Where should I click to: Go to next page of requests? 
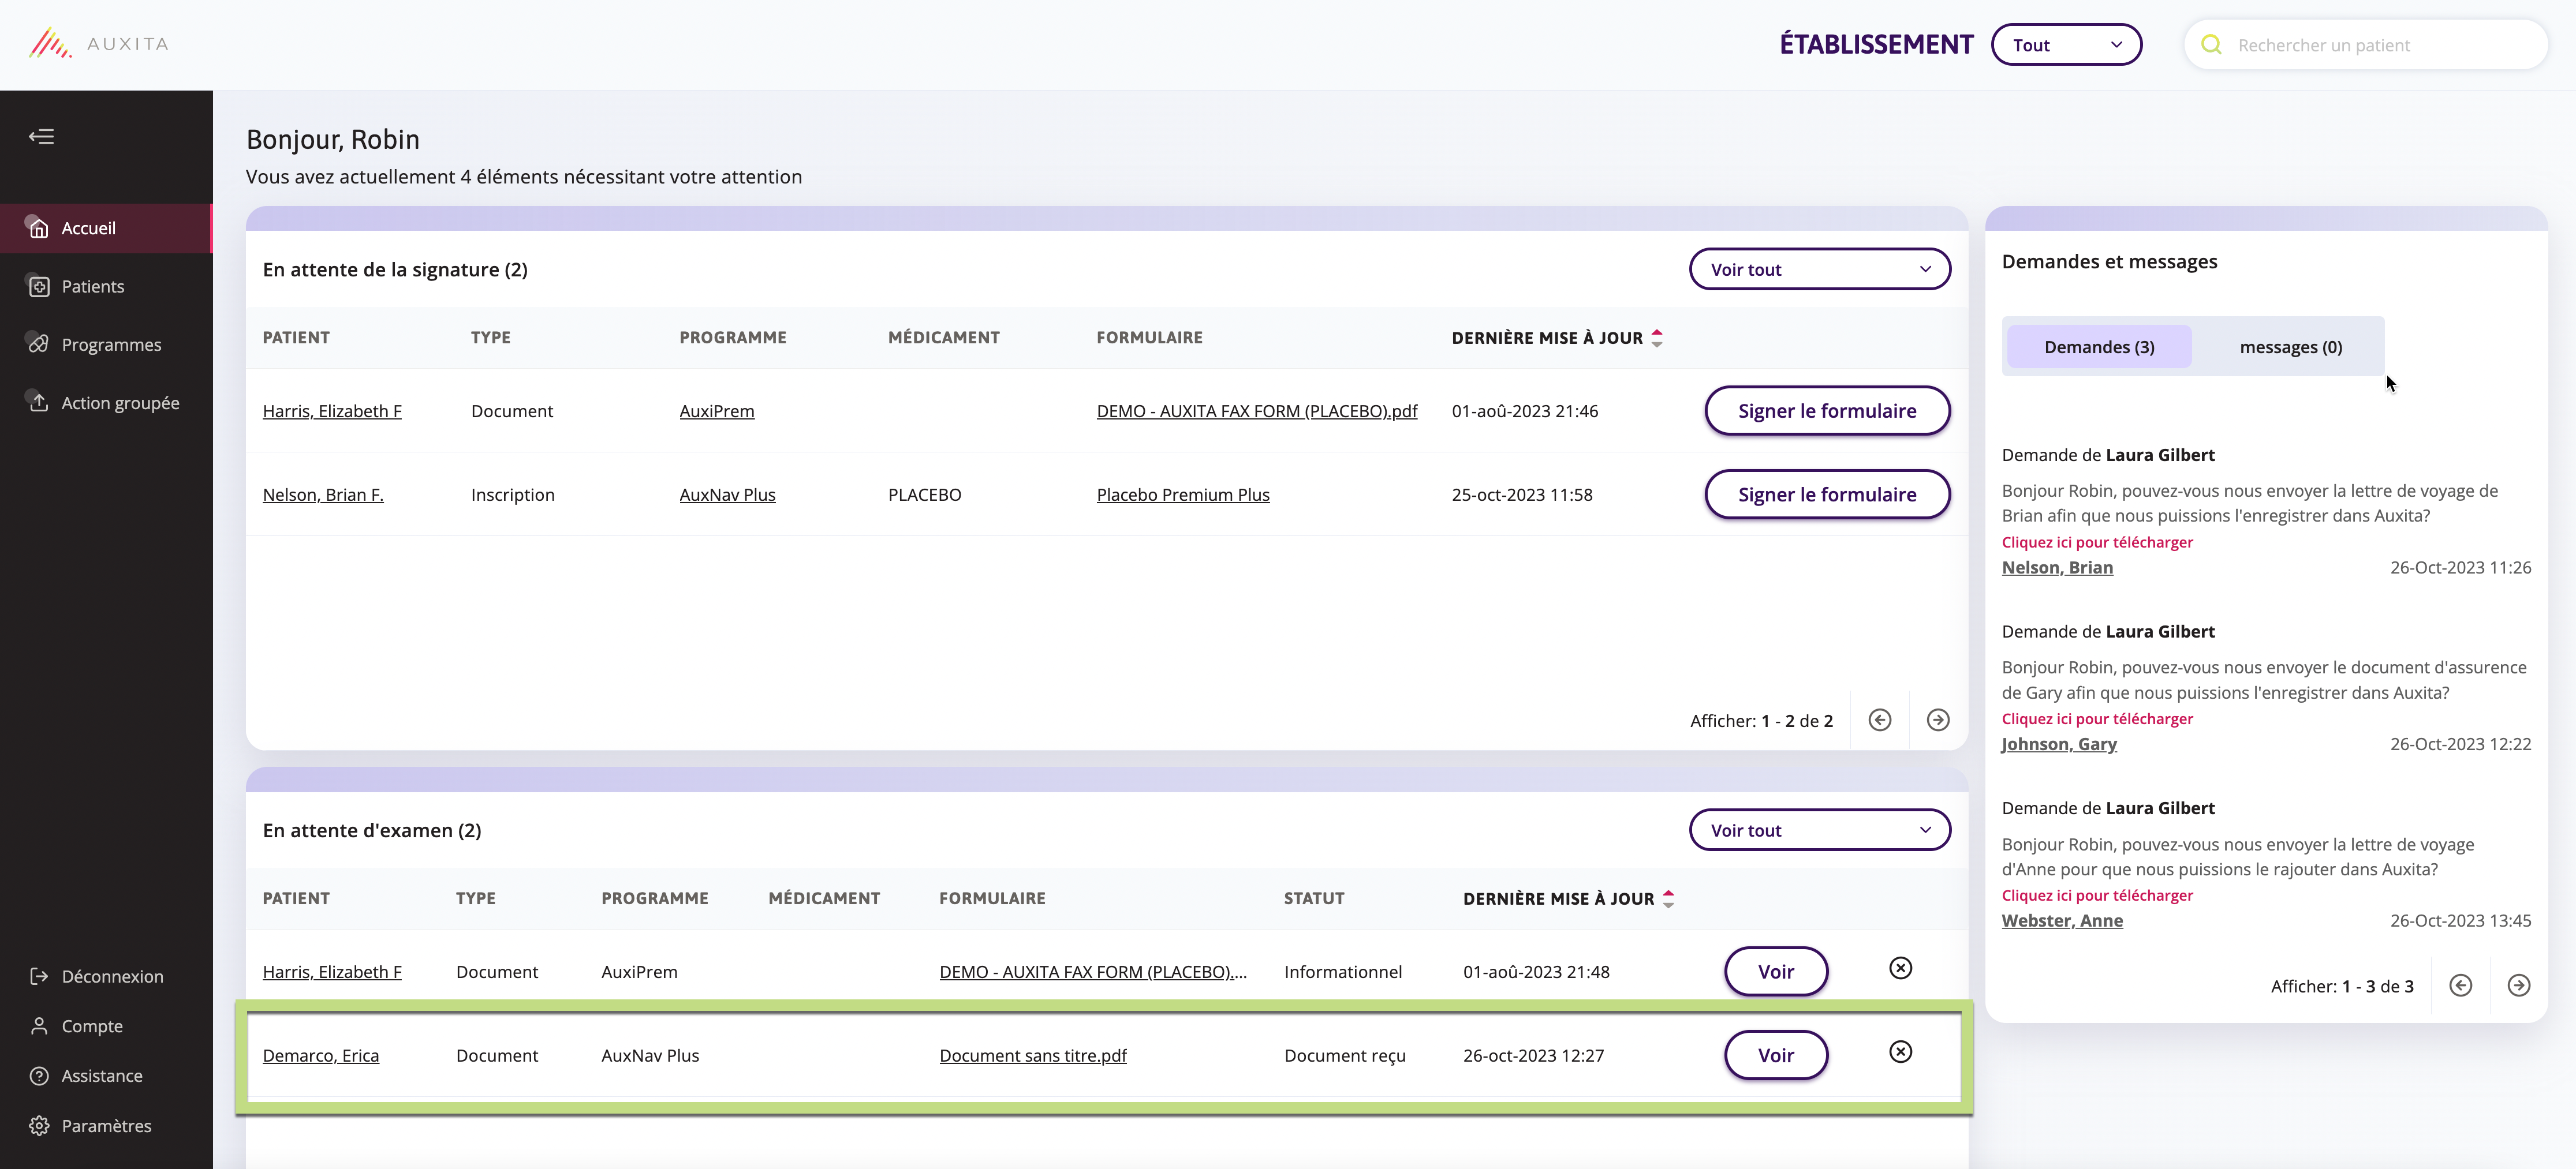pyautogui.click(x=2519, y=986)
